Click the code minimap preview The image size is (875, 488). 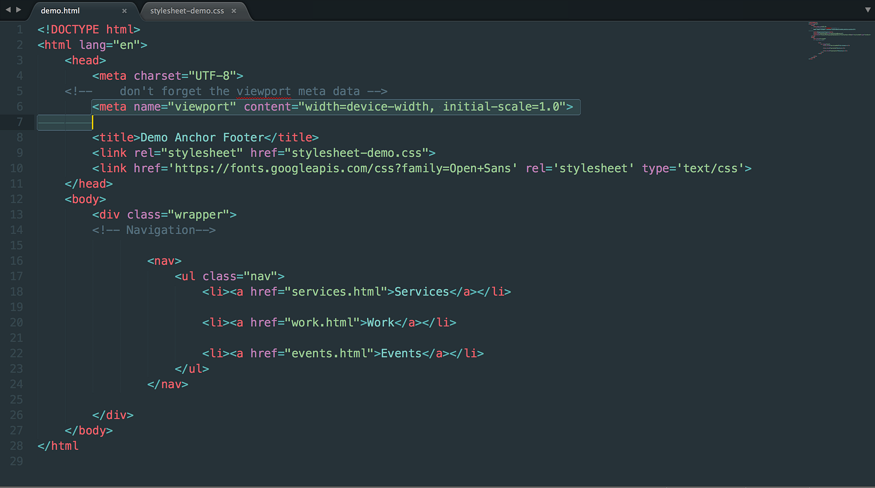(x=839, y=40)
